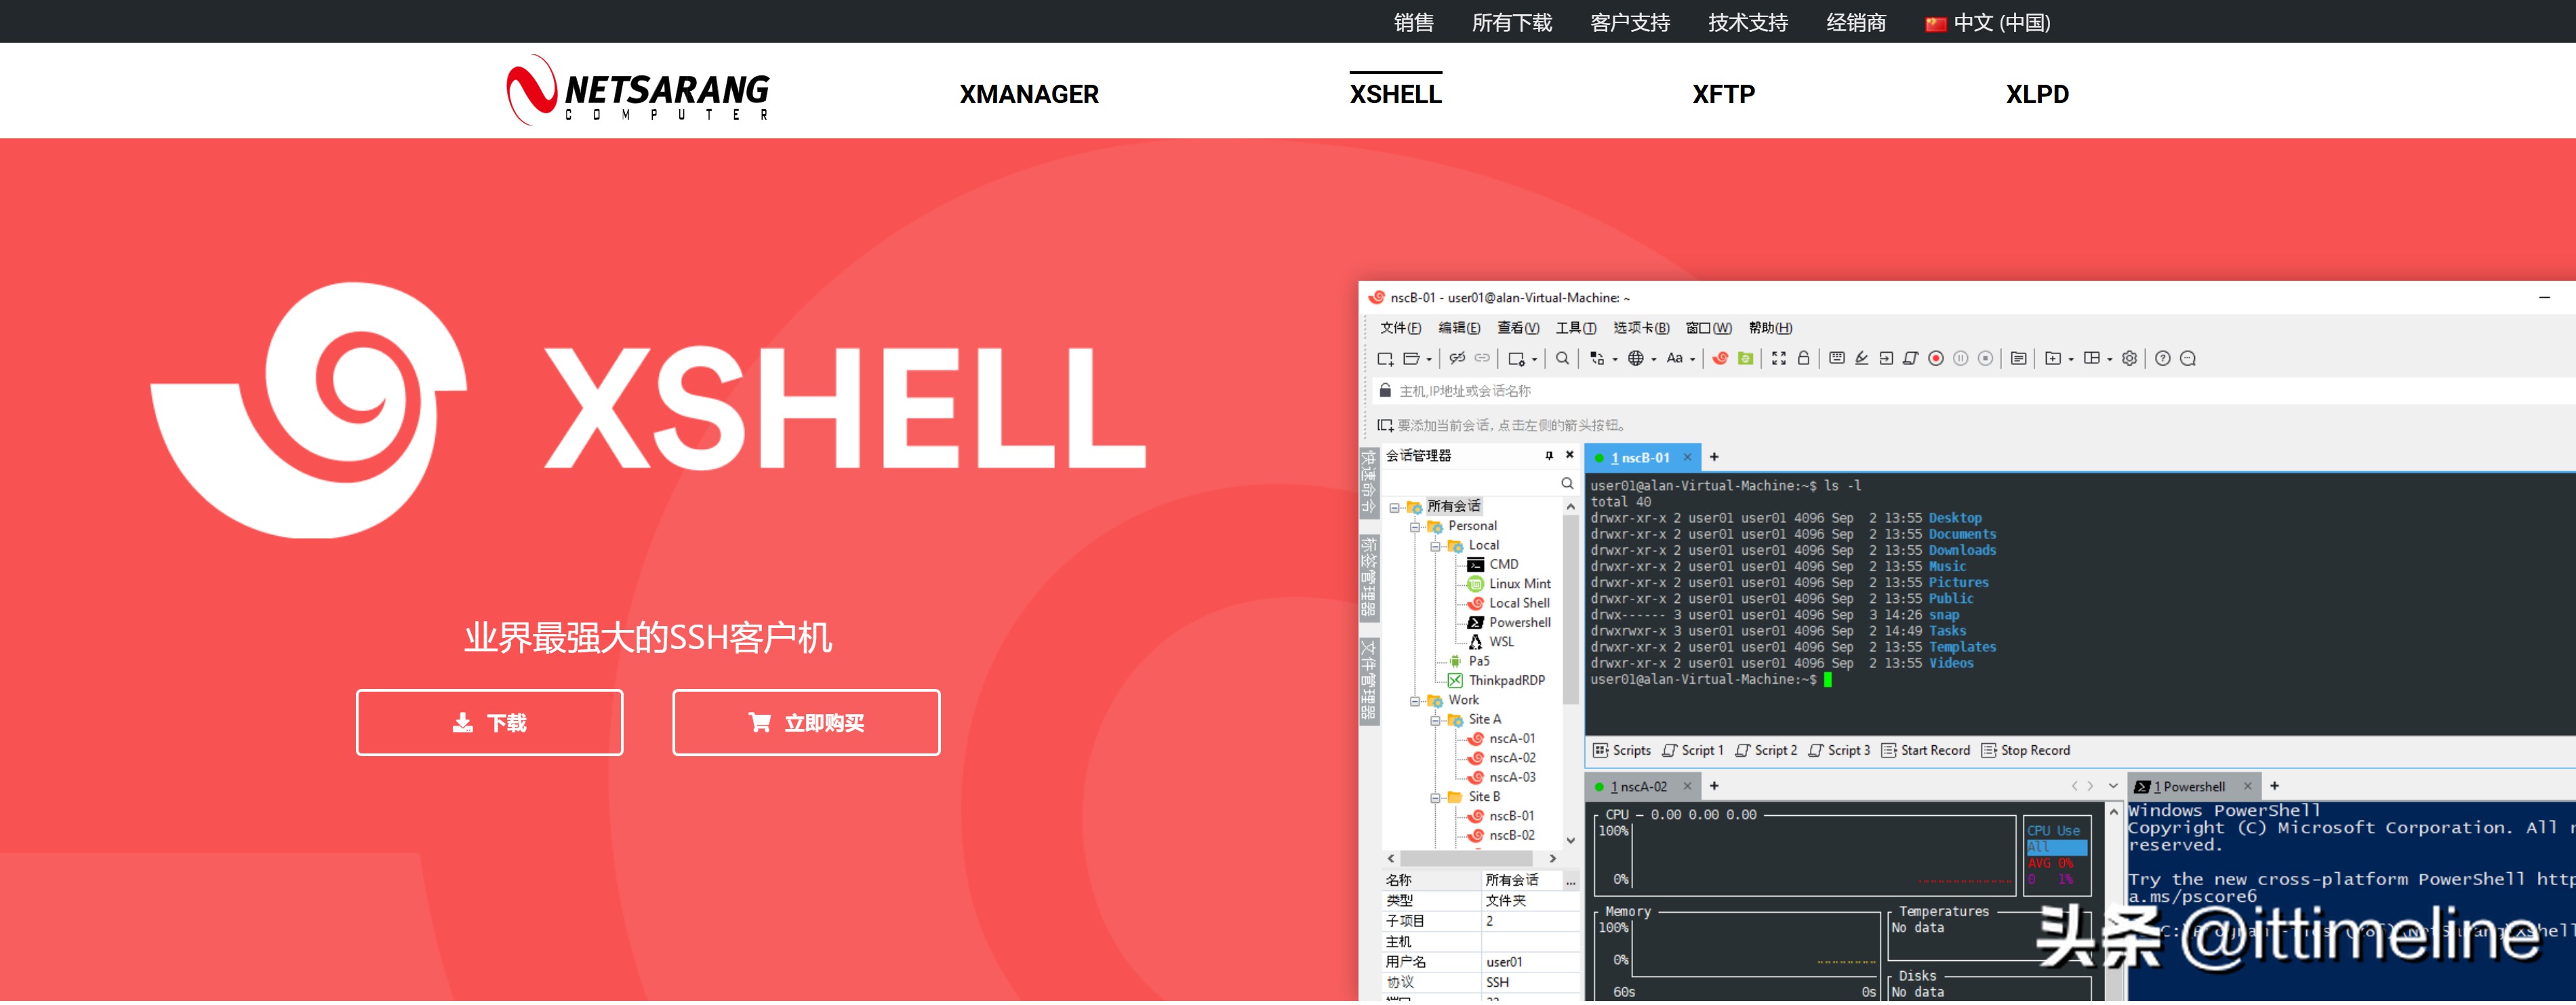The image size is (2576, 1005).
Task: Open settings gear icon in toolbar
Action: point(2130,359)
